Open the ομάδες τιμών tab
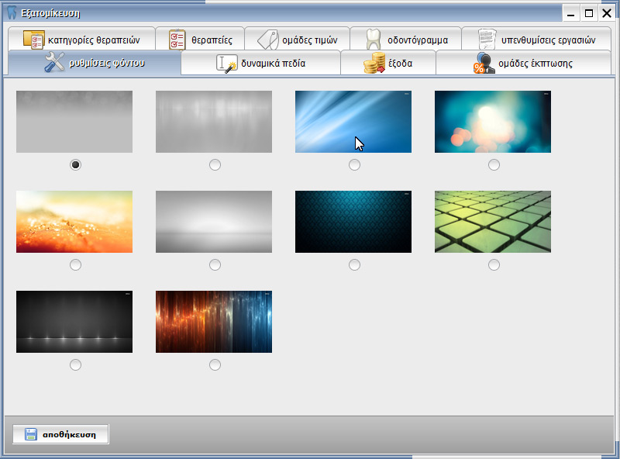This screenshot has height=459, width=620. pos(298,40)
